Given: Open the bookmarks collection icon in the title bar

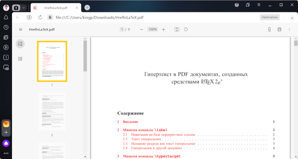Looking at the screenshot, I should tap(248, 5).
